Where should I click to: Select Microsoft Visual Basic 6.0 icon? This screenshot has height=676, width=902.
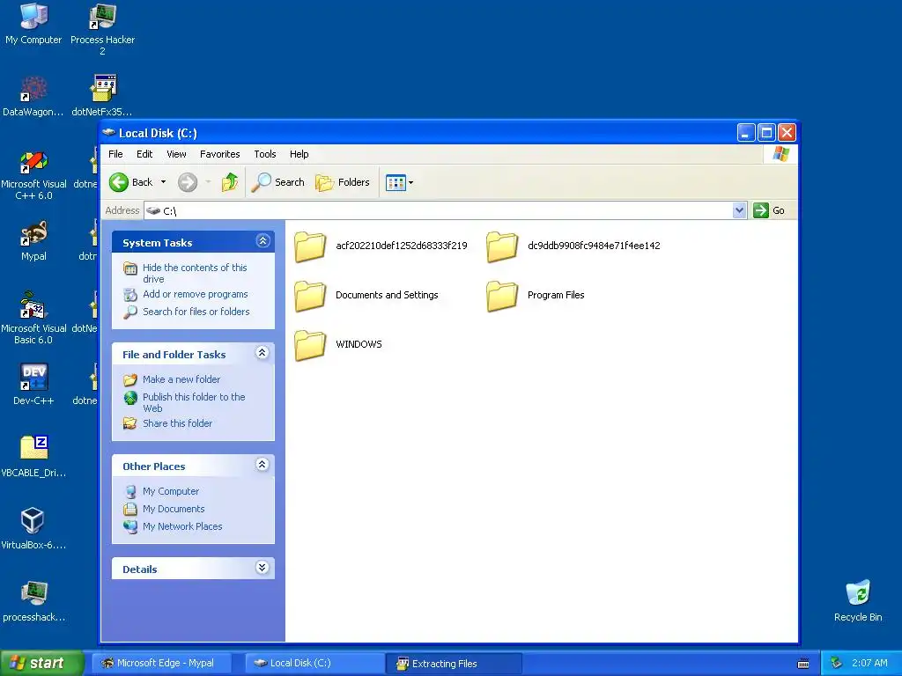pyautogui.click(x=33, y=305)
